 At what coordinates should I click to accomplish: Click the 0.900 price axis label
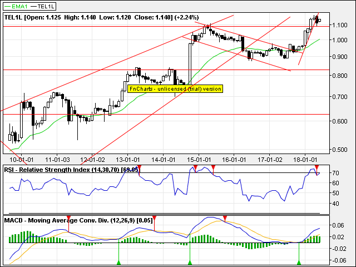pos(340,57)
